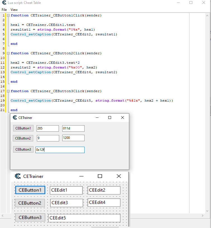Select CEEdit5 in the form designer
This screenshot has width=211, height=228.
tap(84, 218)
